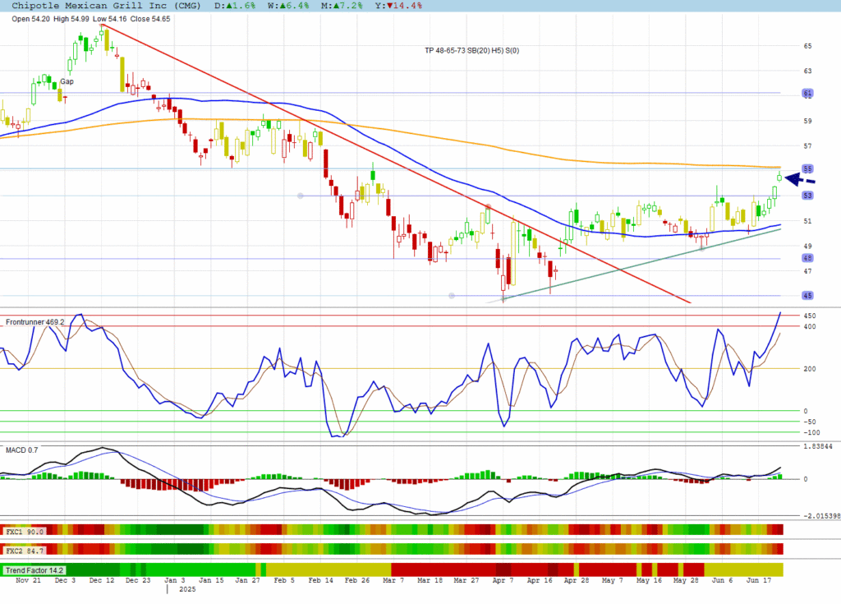Image resolution: width=841 pixels, height=604 pixels.
Task: Select the Feb 26 date label
Action: 357,580
